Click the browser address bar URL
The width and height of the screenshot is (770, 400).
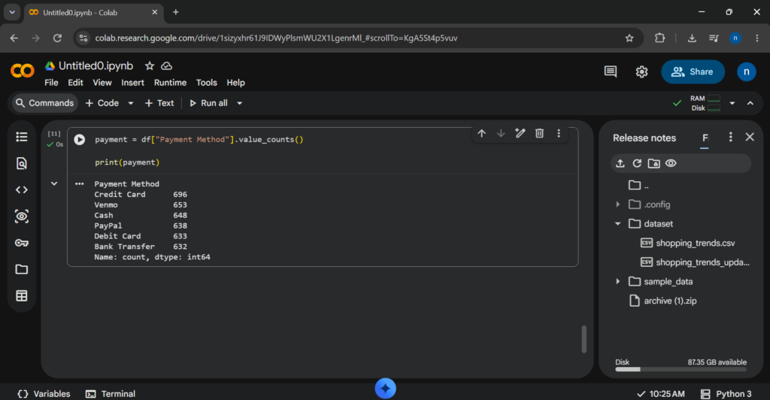point(276,38)
